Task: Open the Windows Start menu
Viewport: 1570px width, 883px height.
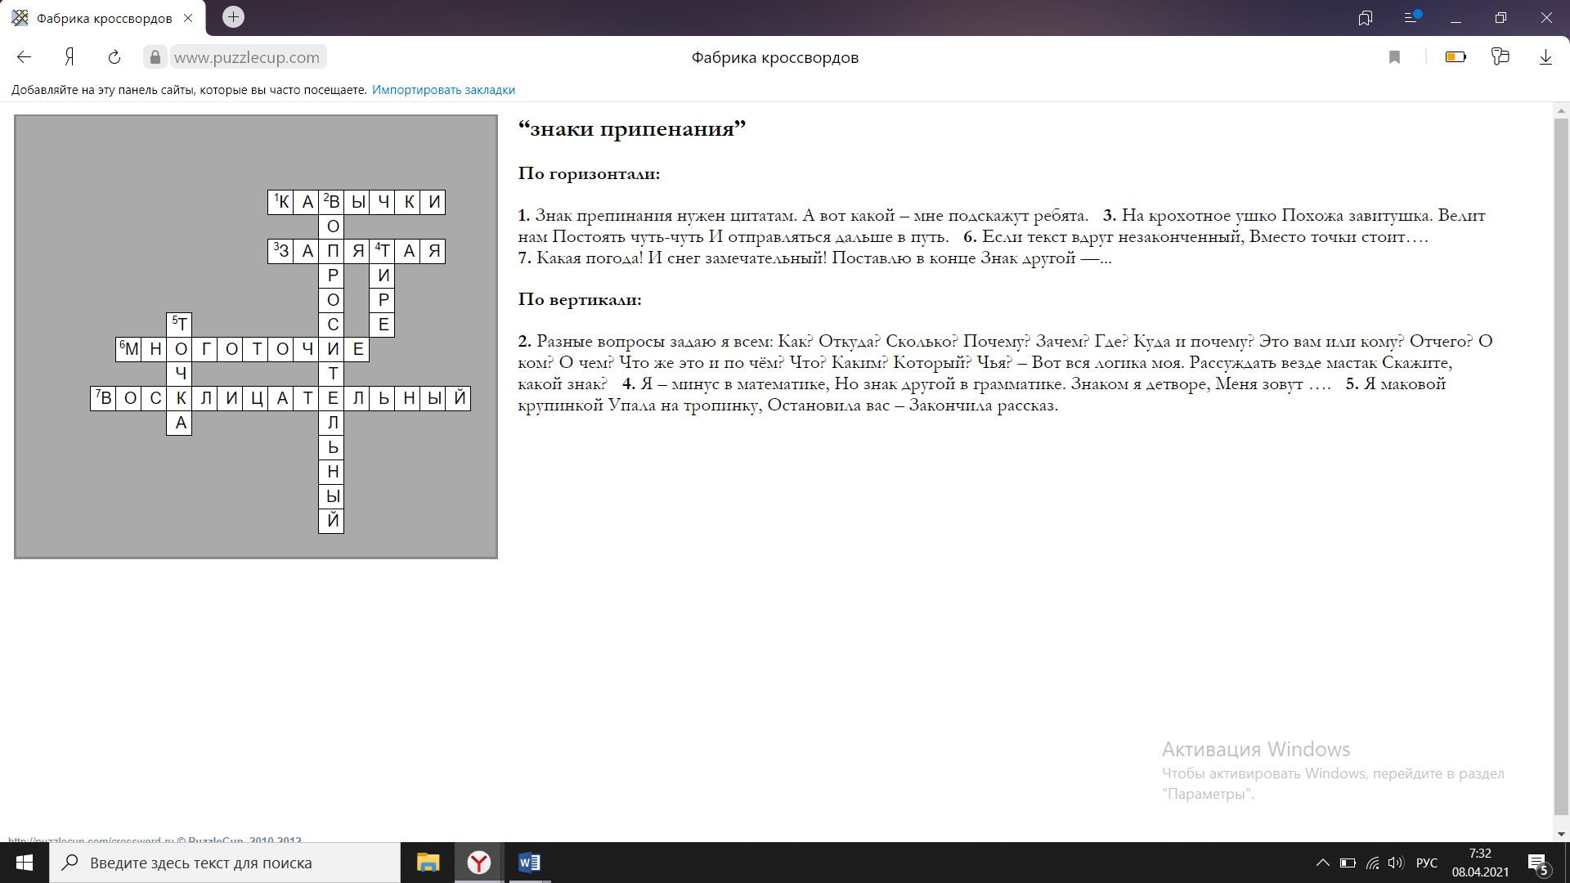Action: [25, 863]
